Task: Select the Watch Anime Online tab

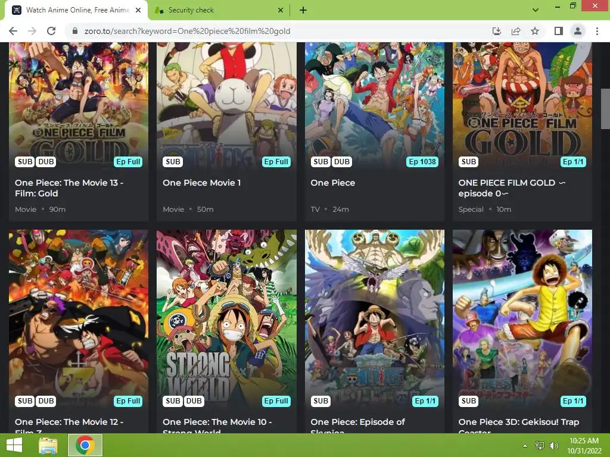Action: 76,10
